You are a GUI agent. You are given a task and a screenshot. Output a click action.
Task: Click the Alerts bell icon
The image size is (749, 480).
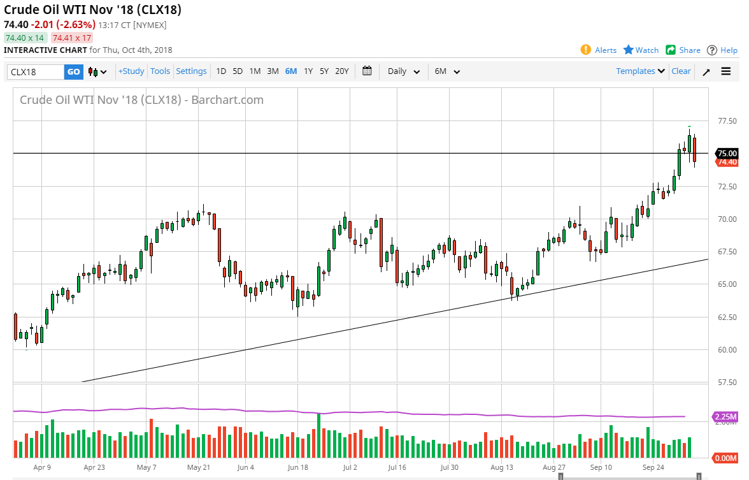pyautogui.click(x=585, y=50)
